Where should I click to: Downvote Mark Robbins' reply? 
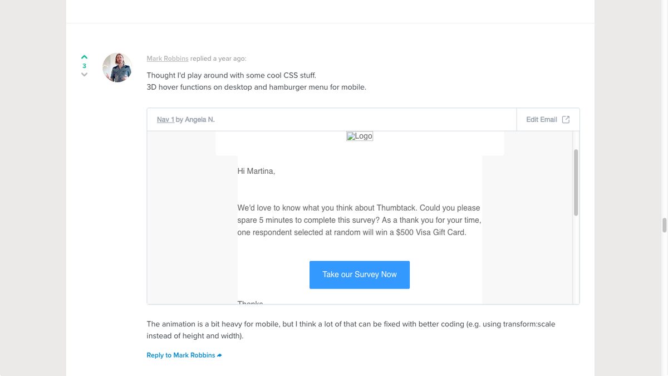pyautogui.click(x=84, y=75)
